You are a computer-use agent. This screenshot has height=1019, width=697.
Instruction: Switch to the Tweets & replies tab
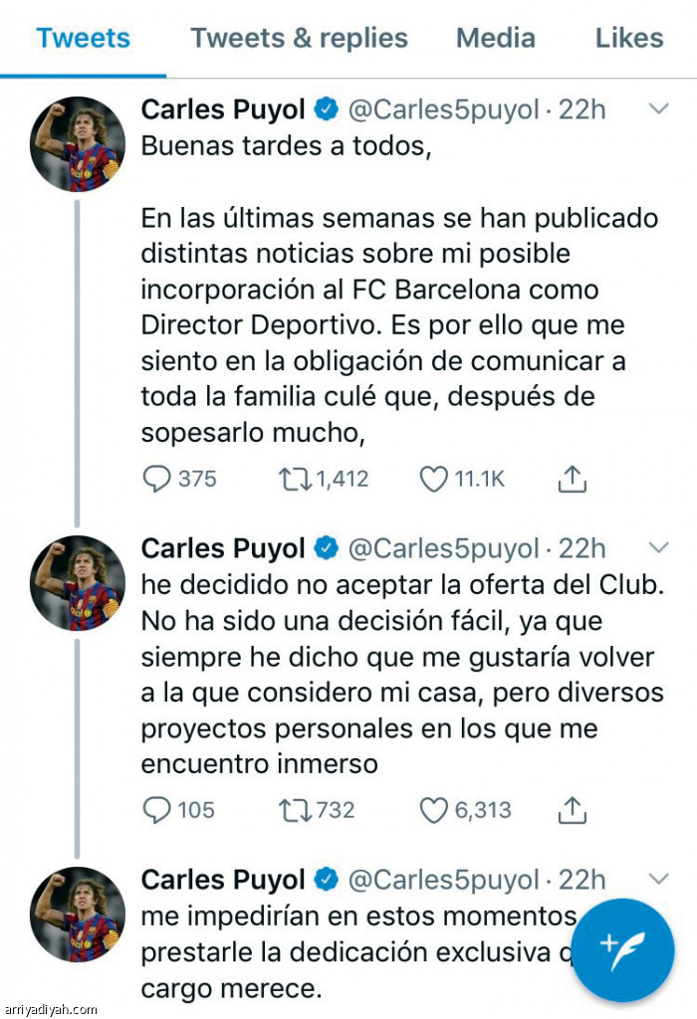click(x=299, y=38)
